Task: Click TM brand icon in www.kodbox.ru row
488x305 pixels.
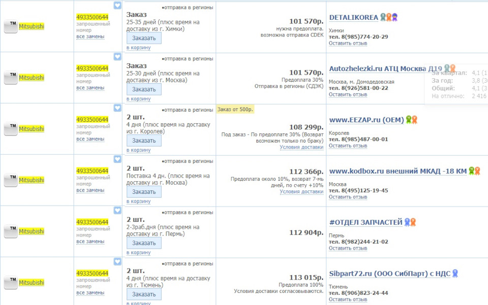Action: click(11, 180)
